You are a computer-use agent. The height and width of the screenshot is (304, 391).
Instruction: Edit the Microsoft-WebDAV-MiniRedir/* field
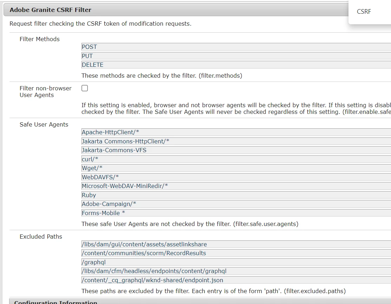coord(236,186)
